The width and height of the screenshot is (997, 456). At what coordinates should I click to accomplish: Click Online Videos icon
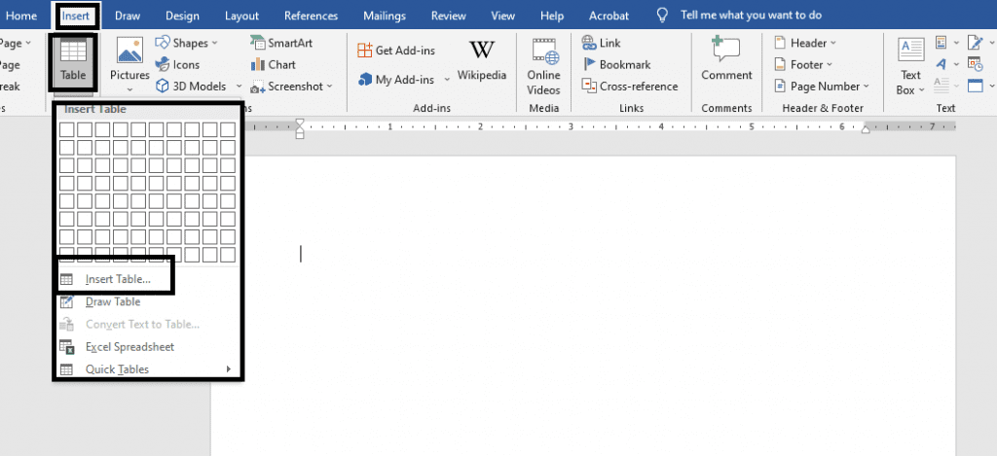(543, 64)
